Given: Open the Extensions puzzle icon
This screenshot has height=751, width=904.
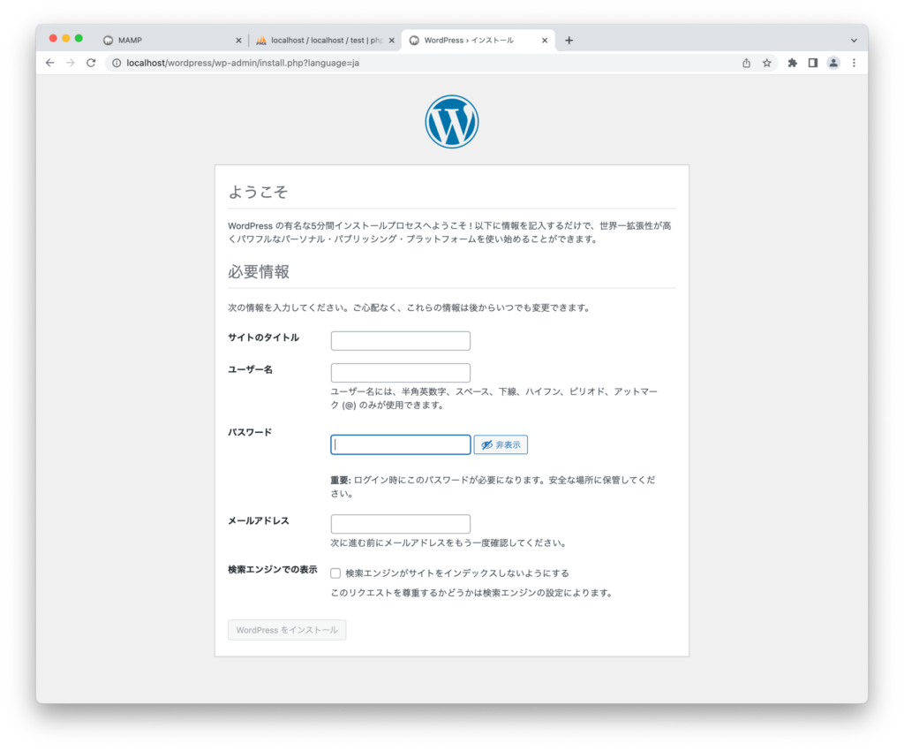Looking at the screenshot, I should 792,63.
